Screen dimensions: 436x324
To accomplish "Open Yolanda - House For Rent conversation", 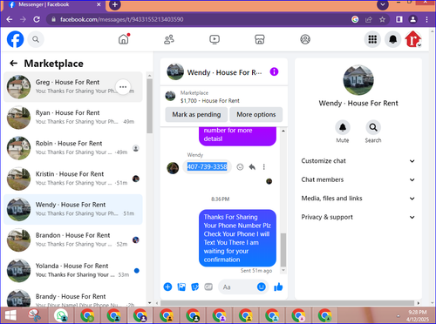I will click(73, 271).
